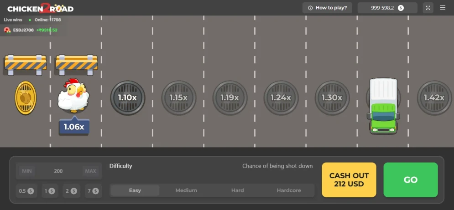Click the 1.24x manhole multiplier
The width and height of the screenshot is (454, 210).
[281, 98]
